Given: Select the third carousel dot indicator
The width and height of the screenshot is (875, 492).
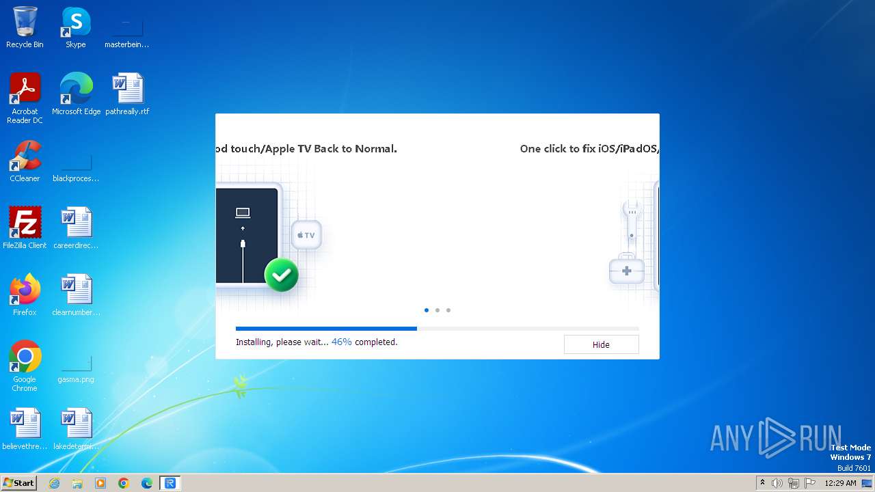Looking at the screenshot, I should [448, 310].
